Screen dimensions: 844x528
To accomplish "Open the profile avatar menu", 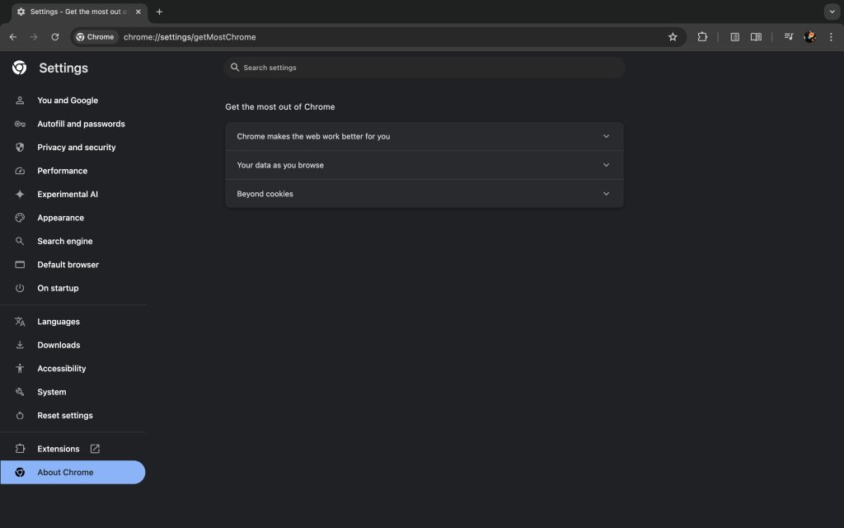I will pyautogui.click(x=810, y=37).
